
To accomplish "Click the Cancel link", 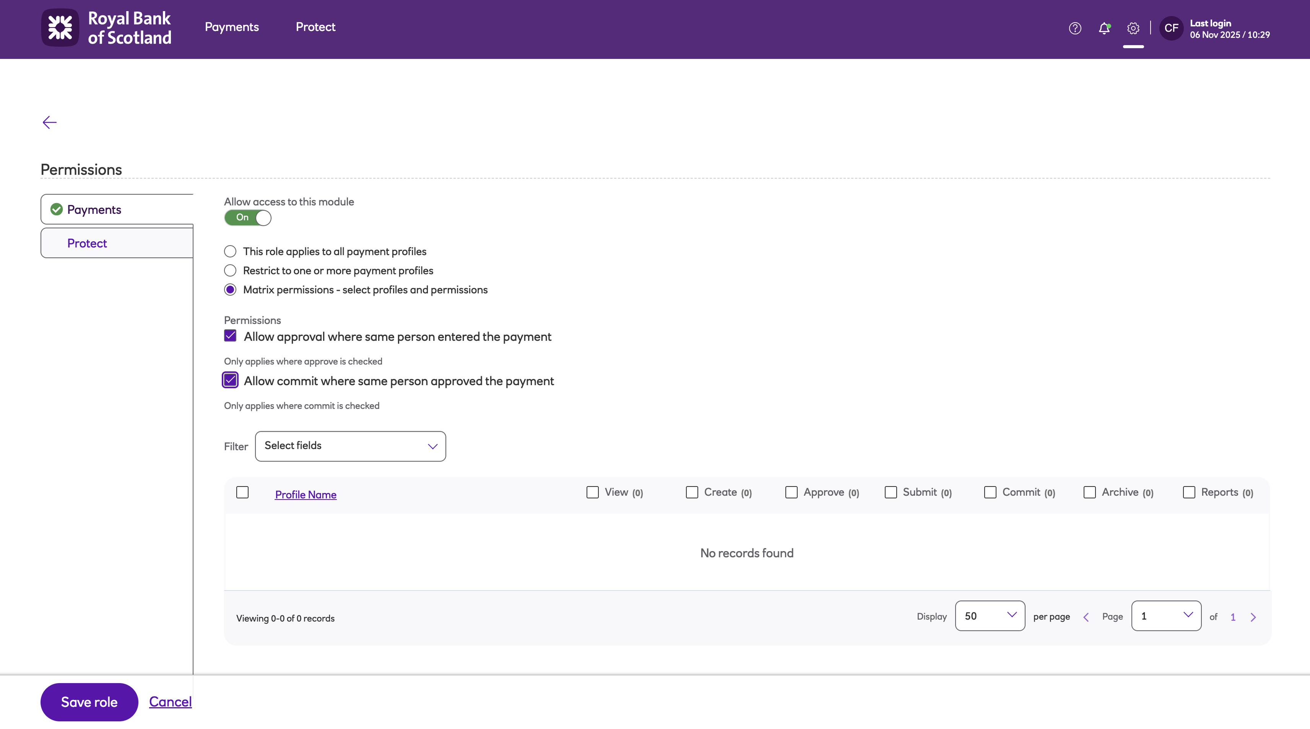I will (x=170, y=701).
